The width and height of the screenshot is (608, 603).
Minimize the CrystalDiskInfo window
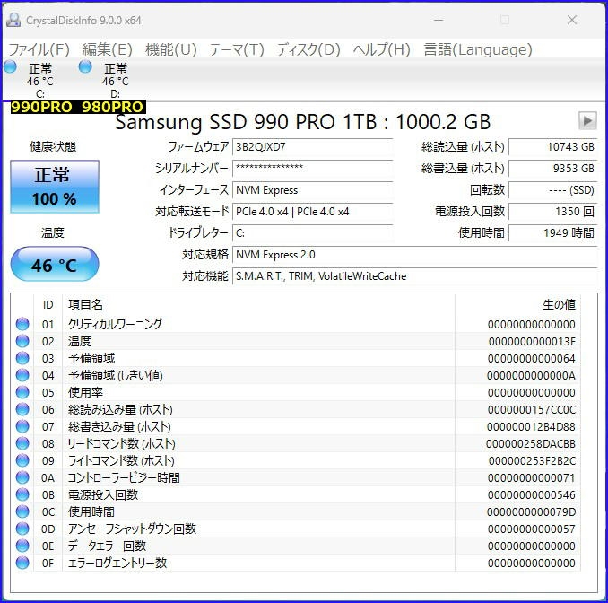click(439, 20)
